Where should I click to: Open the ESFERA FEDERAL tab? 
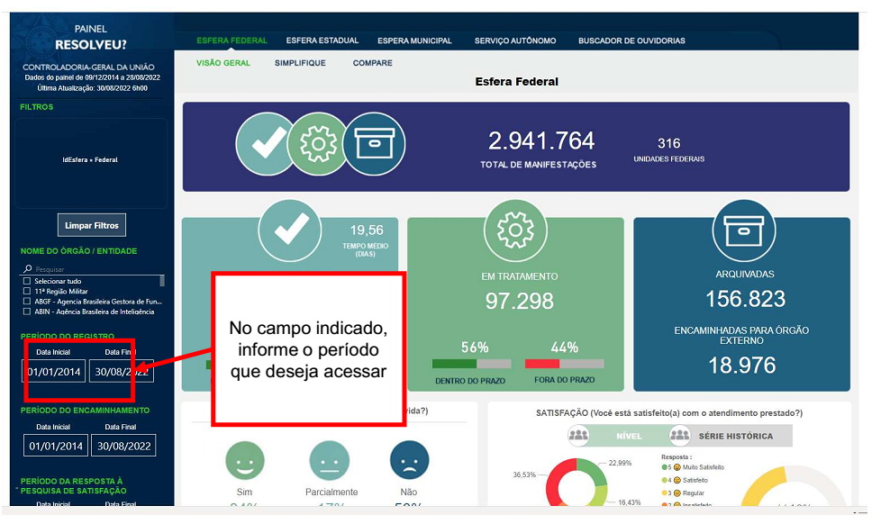point(232,41)
